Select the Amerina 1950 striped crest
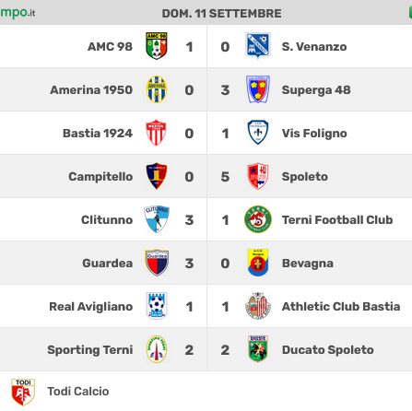 (157, 89)
